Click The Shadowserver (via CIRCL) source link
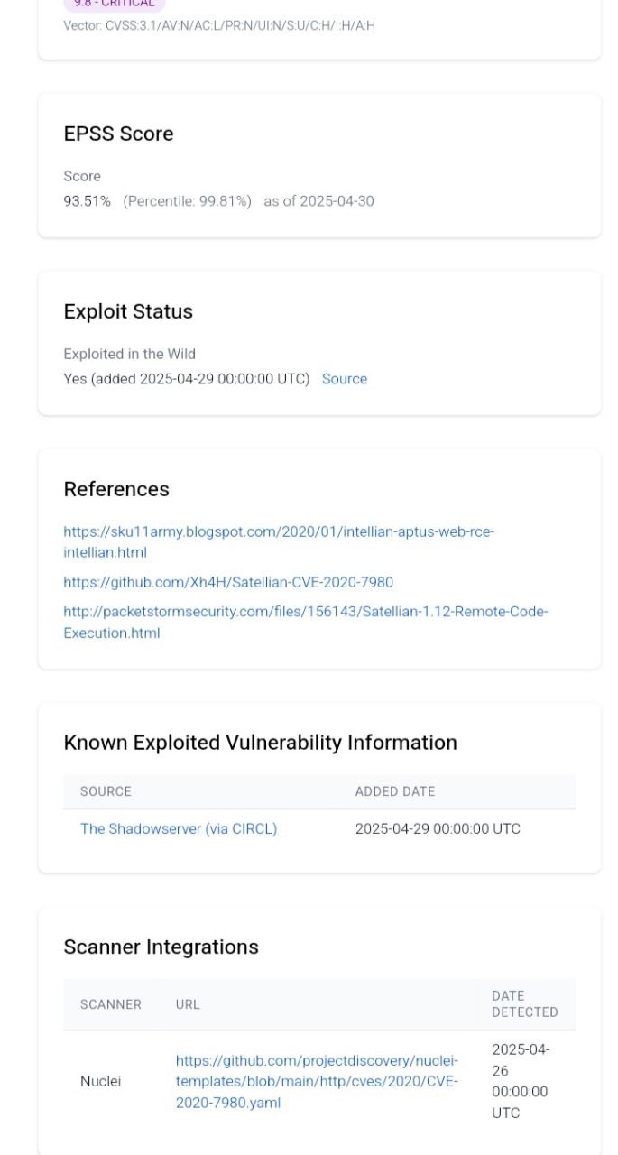The height and width of the screenshot is (1155, 618). [x=178, y=828]
